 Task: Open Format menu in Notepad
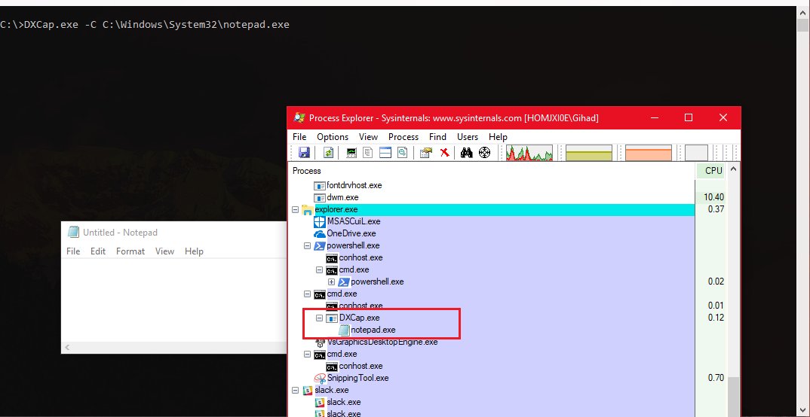pos(130,251)
